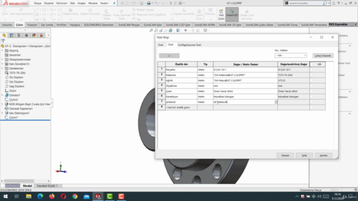Click the filter funnel icon in tree
The image size is (358, 201).
(x=3, y=41)
